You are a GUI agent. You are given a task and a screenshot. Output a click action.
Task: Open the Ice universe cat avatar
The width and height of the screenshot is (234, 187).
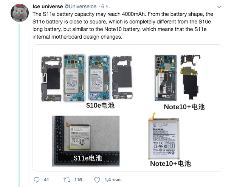click(20, 13)
